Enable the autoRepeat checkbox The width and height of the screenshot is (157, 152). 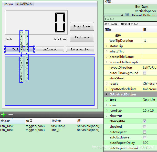(x=145, y=132)
